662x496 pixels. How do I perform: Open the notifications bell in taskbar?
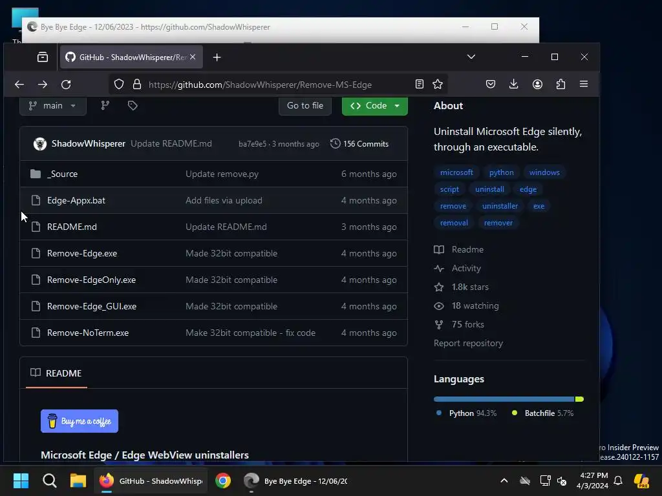click(x=618, y=480)
